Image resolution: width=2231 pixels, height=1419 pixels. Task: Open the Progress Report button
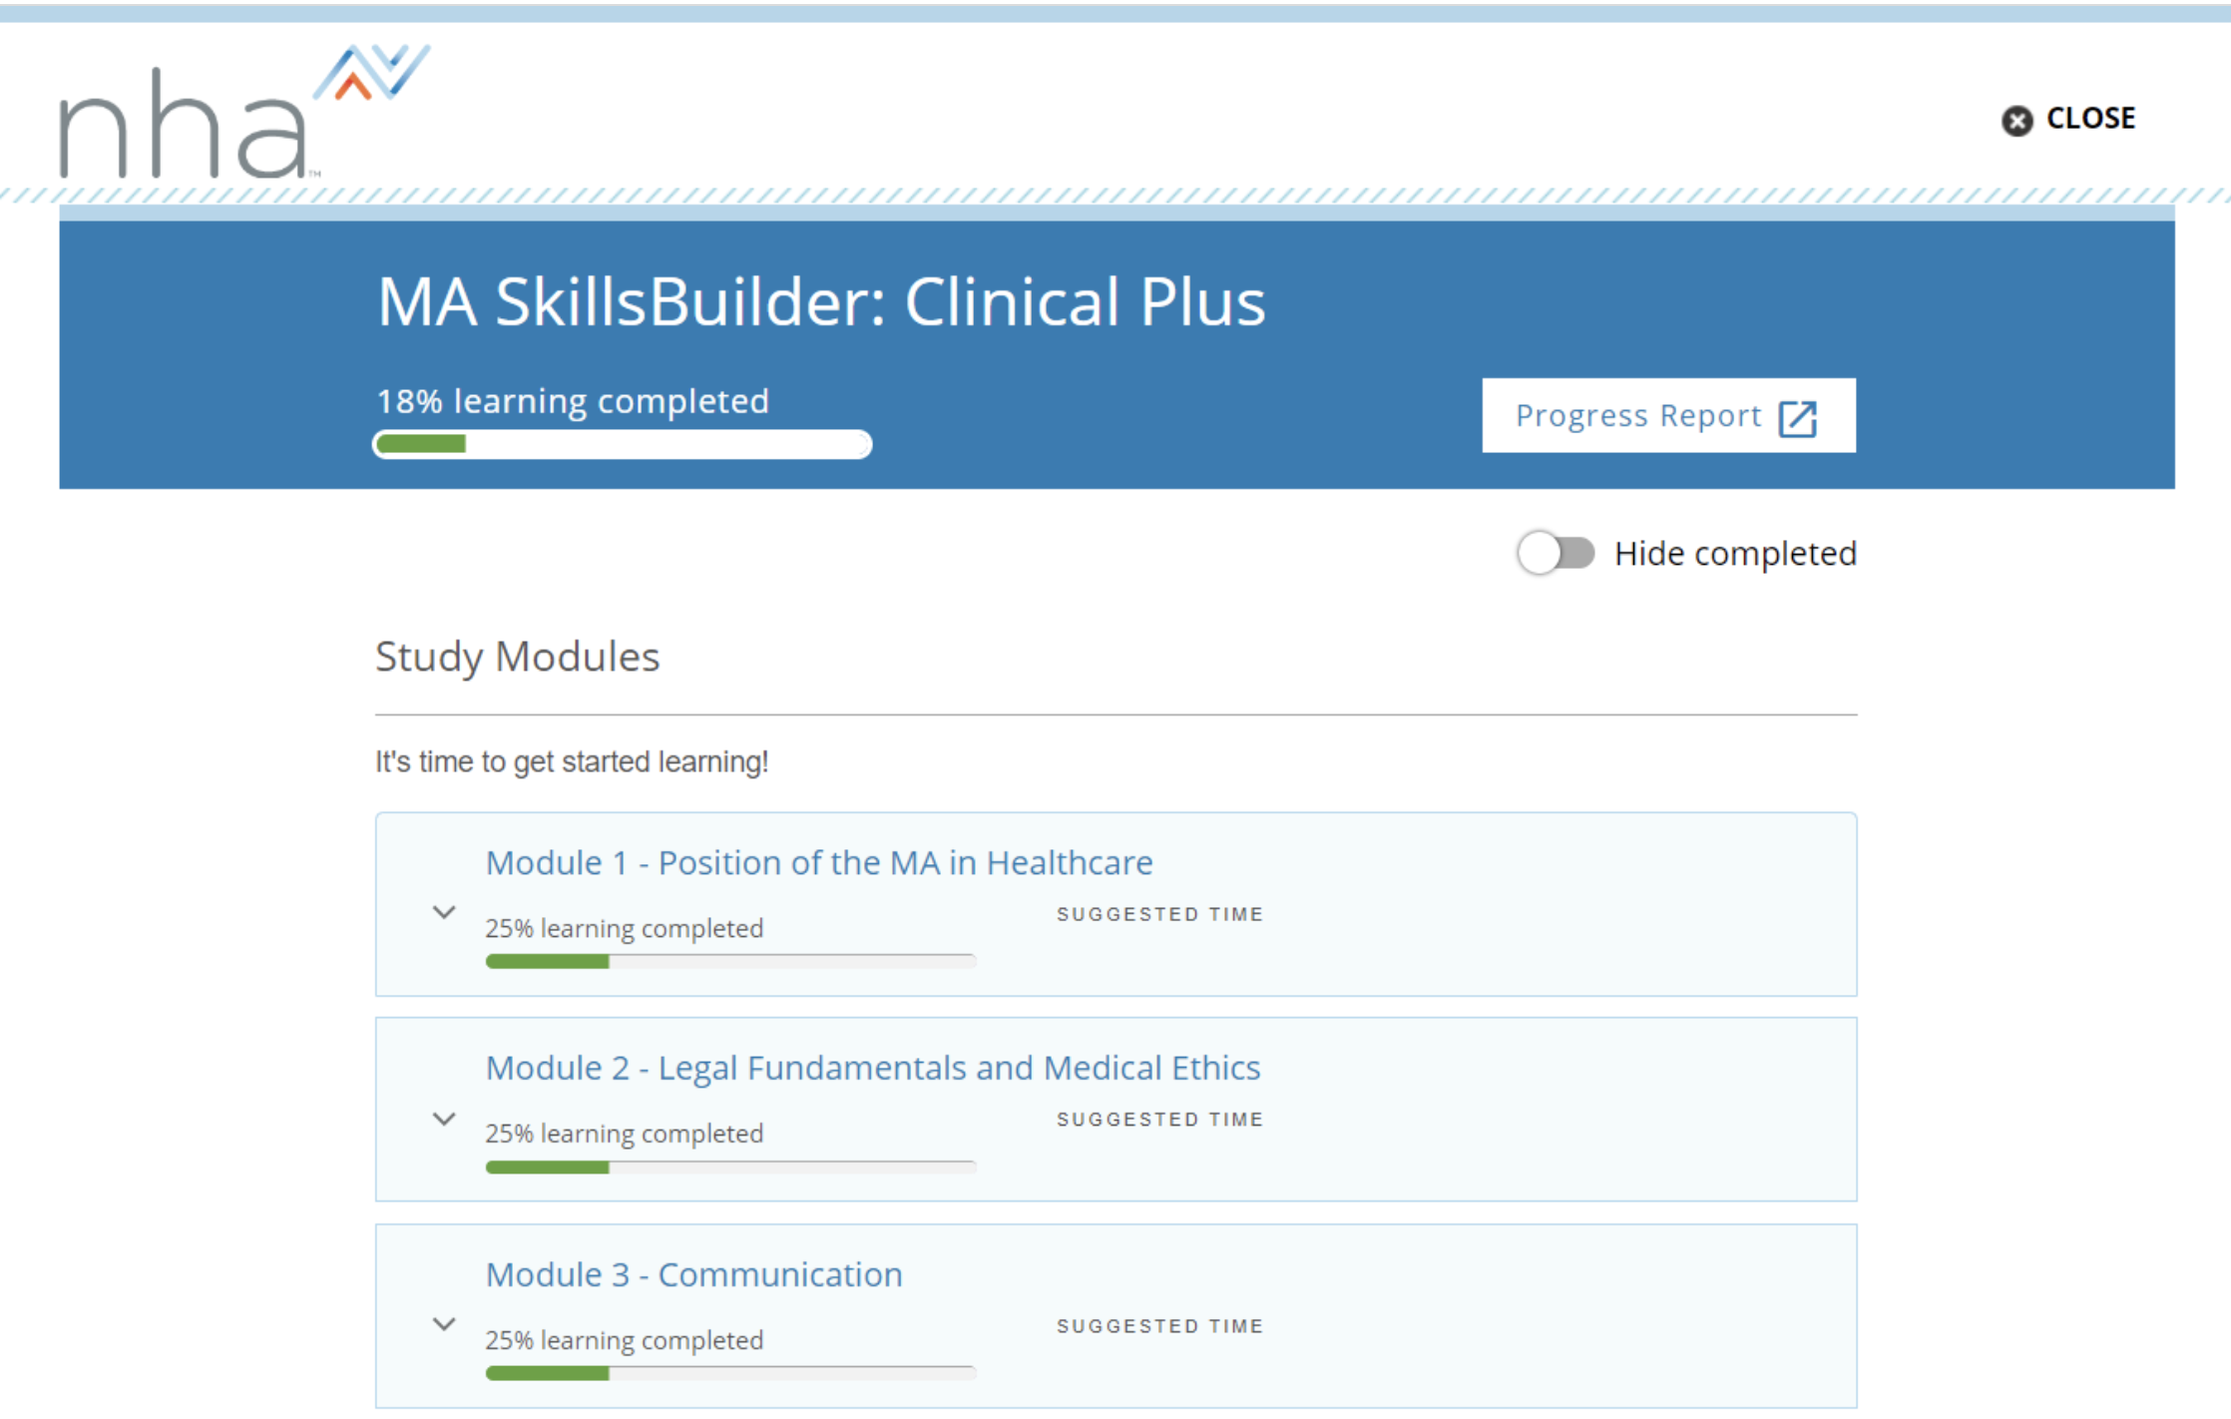(x=1668, y=415)
